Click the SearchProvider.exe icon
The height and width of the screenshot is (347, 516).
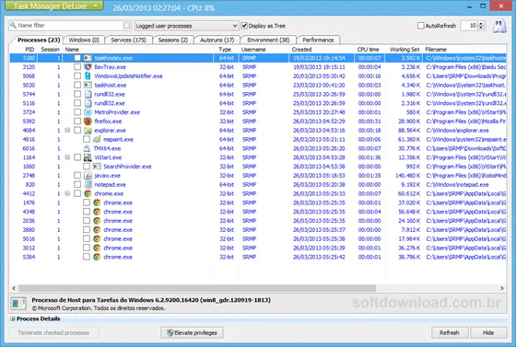(97, 167)
